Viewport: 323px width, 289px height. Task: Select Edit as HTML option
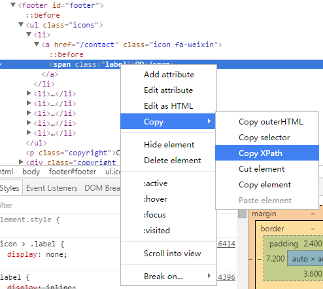[x=169, y=106]
